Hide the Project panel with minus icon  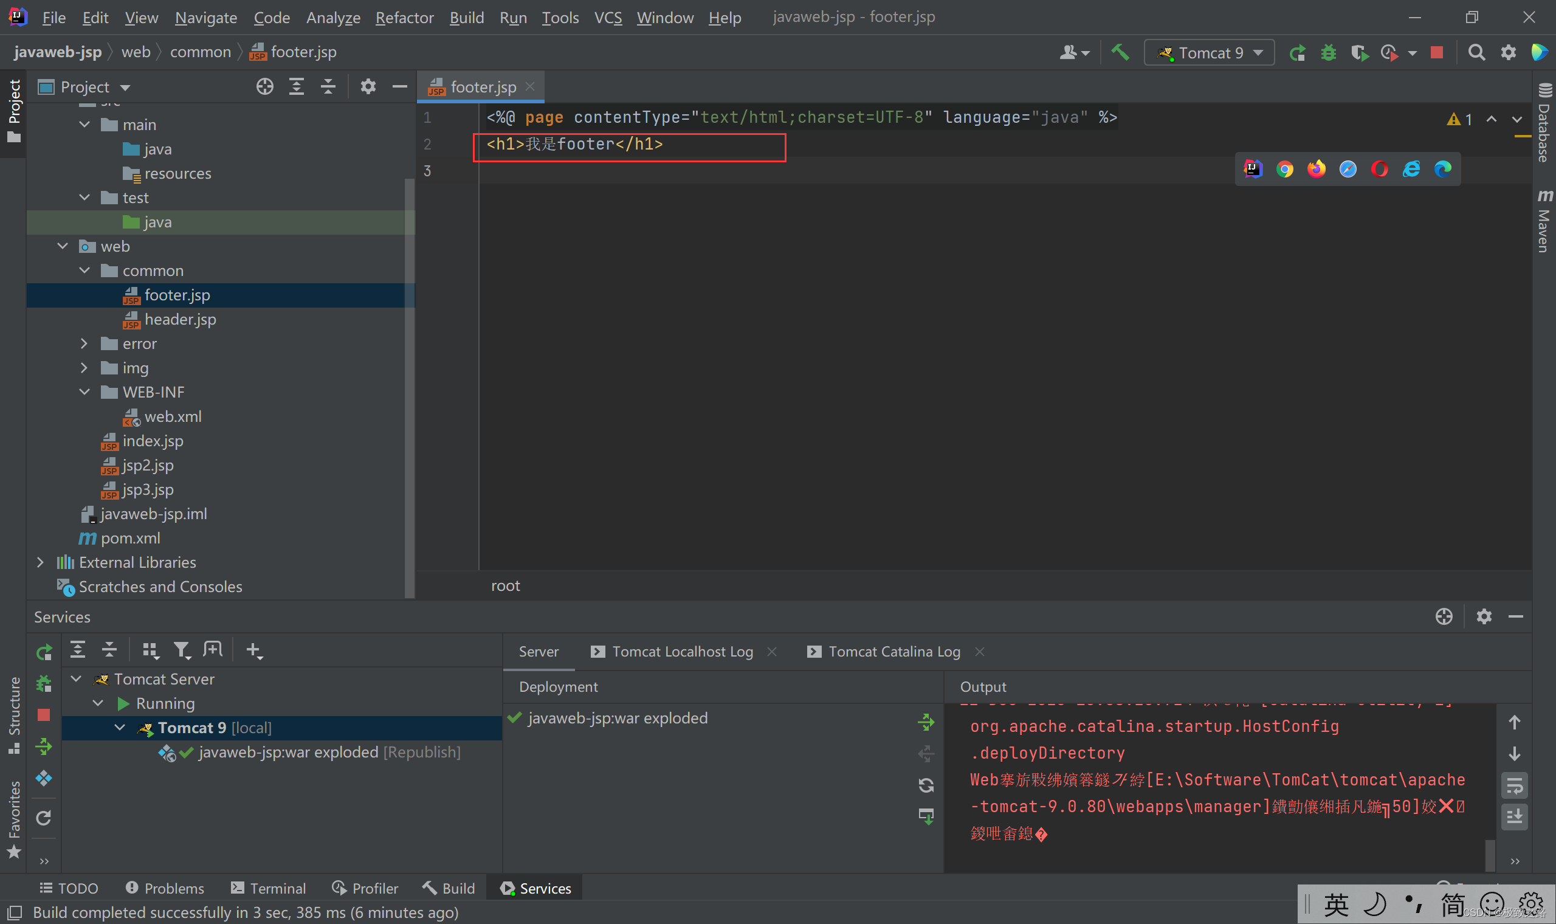coord(399,86)
